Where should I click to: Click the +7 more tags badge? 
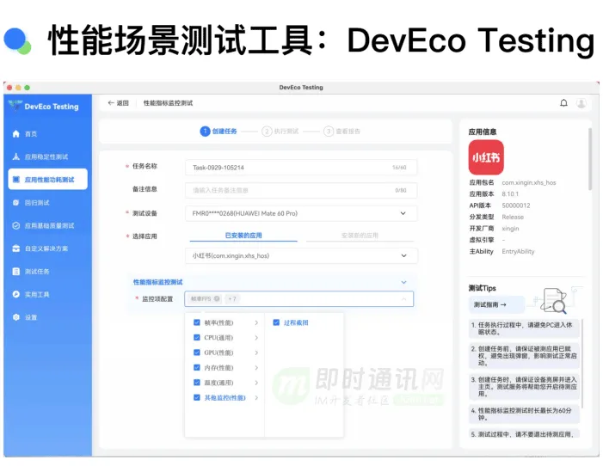click(x=232, y=298)
